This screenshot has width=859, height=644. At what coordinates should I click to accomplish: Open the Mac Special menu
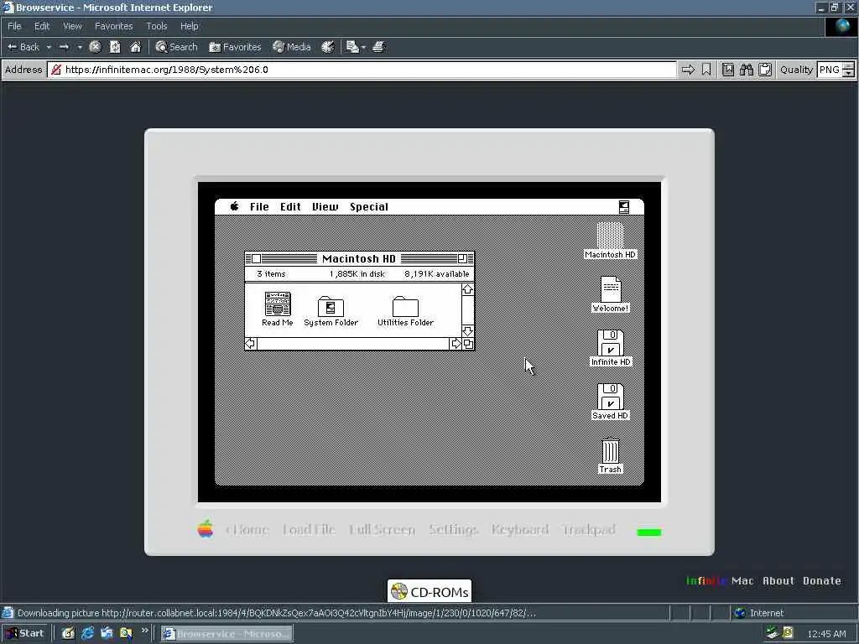point(369,206)
